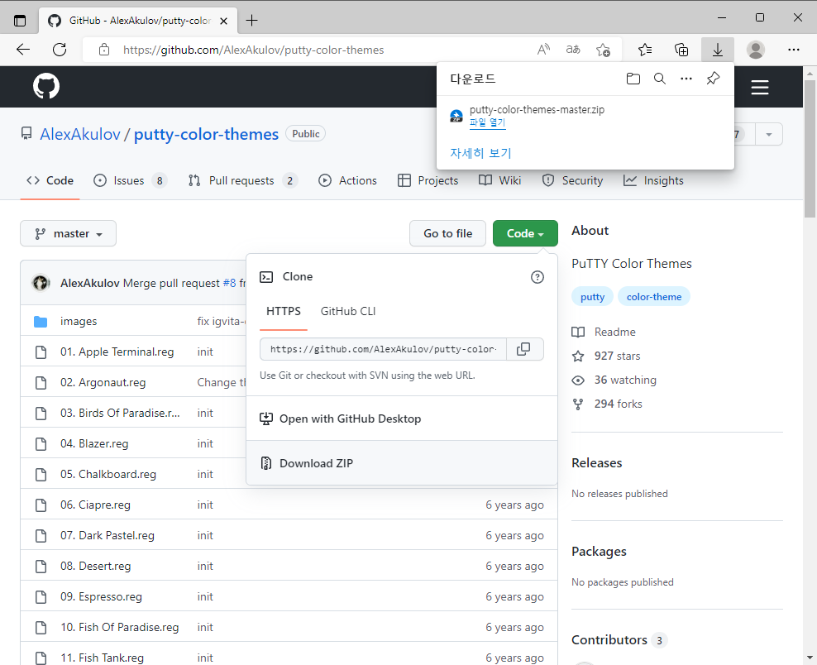Open the browser profile avatar
Image resolution: width=817 pixels, height=665 pixels.
[x=756, y=50]
